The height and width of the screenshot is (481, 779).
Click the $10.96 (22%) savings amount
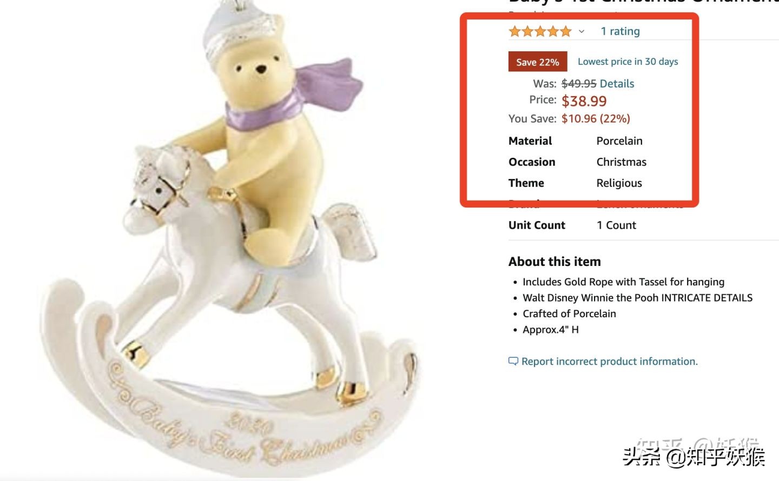pyautogui.click(x=596, y=119)
